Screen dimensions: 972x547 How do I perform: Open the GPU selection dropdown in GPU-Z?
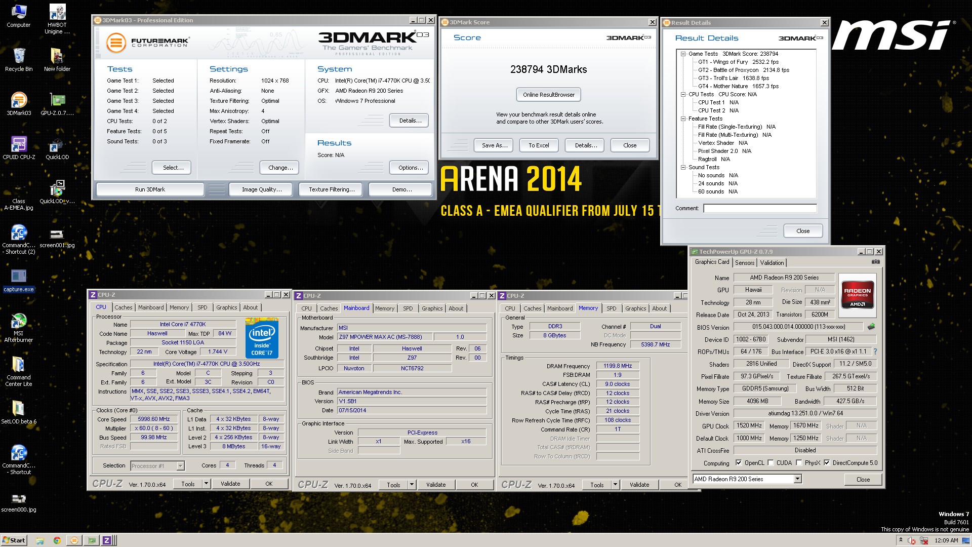[x=798, y=479]
